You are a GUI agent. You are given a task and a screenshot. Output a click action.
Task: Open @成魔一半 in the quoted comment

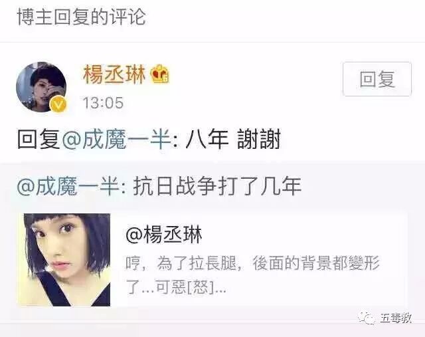[x=68, y=186]
